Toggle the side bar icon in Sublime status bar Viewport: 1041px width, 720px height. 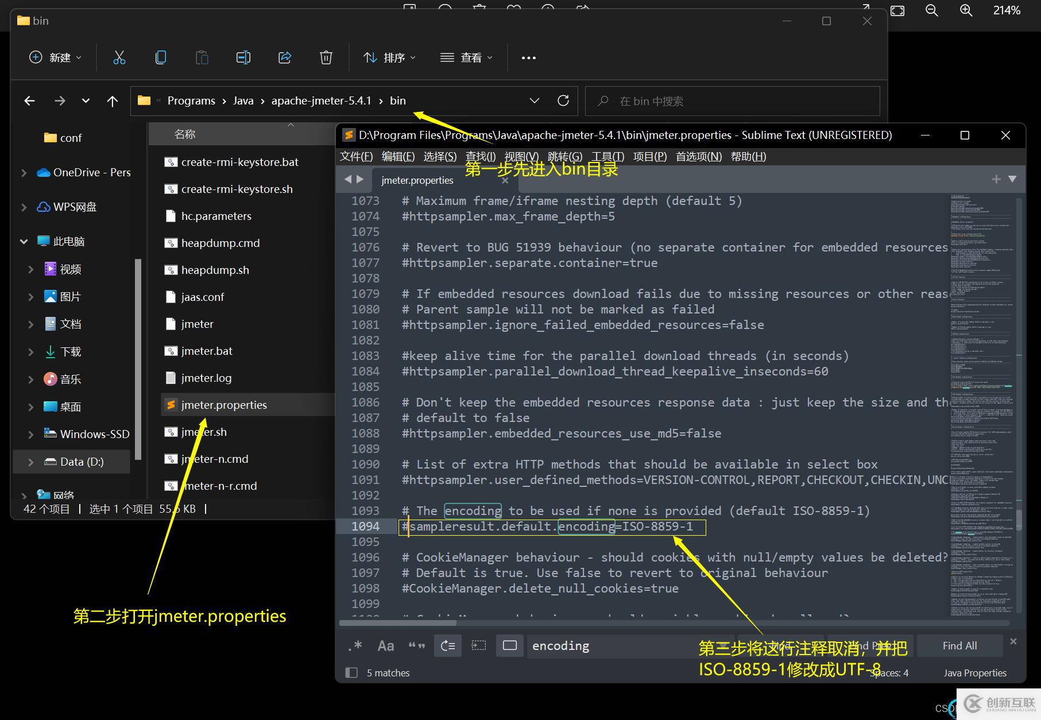pos(351,672)
